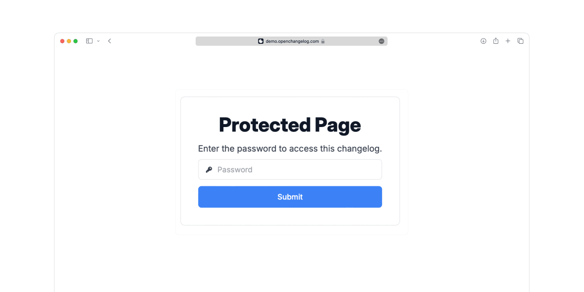Go back using the back arrow

[x=109, y=41]
